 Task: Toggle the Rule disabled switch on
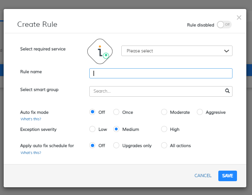[224, 25]
